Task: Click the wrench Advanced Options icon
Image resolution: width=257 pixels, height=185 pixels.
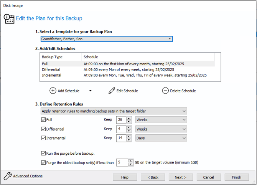Action: [x=7, y=176]
